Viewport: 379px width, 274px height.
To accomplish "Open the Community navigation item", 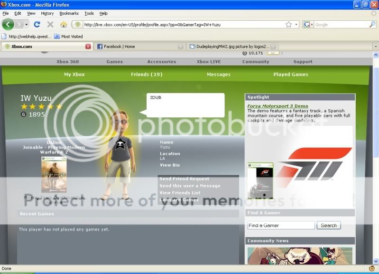I will (256, 62).
